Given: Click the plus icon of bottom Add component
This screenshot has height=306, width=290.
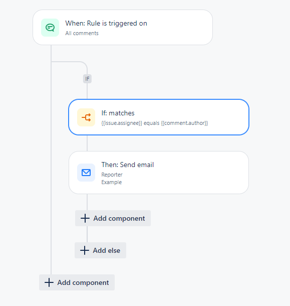Looking at the screenshot, I should point(49,282).
